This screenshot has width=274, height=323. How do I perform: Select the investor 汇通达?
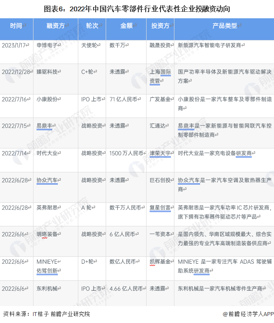pos(157,126)
